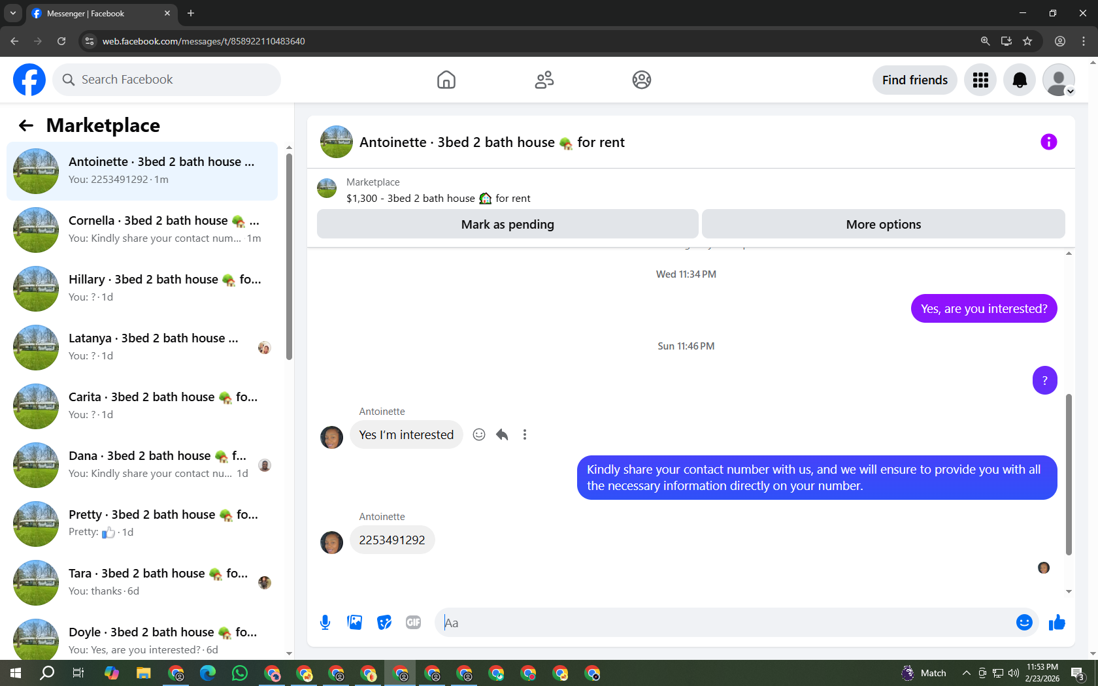
Task: Select the Messenger | Facebook tab
Action: 101,13
